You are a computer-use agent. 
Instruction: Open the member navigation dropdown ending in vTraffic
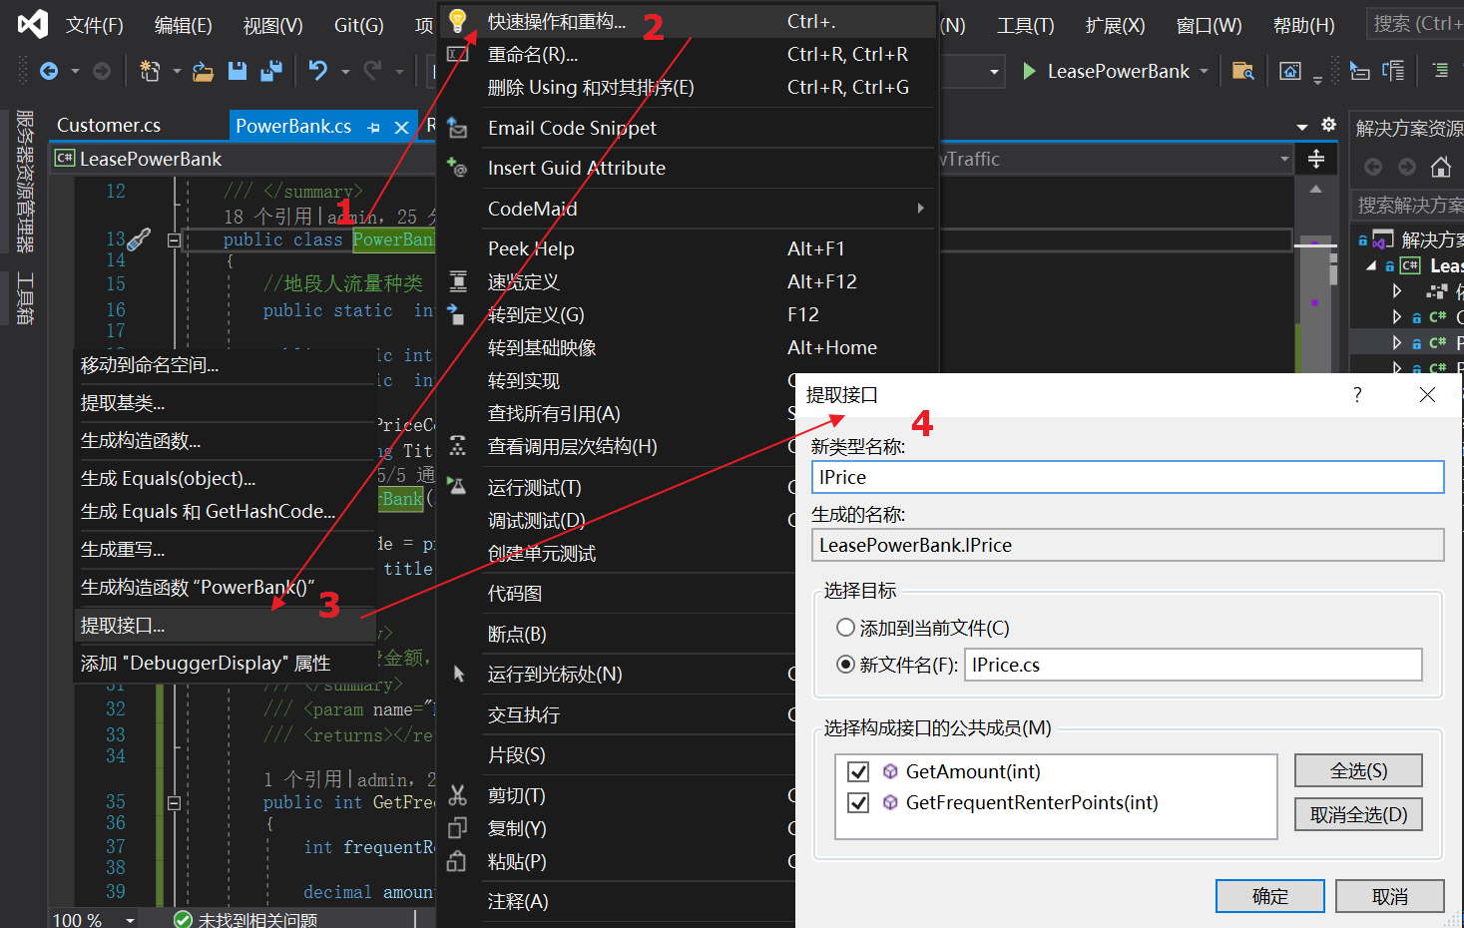tap(1284, 159)
